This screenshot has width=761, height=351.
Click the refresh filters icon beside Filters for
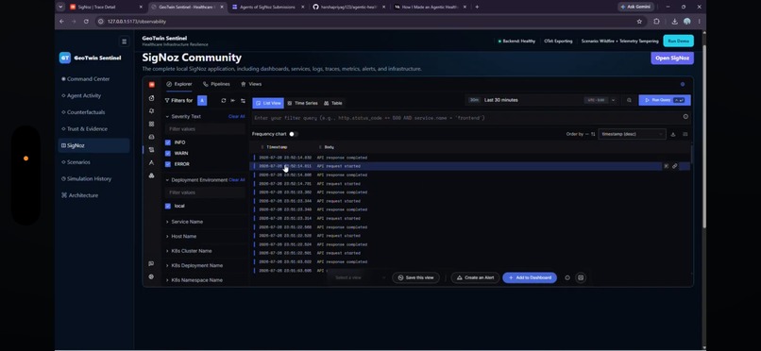(223, 101)
